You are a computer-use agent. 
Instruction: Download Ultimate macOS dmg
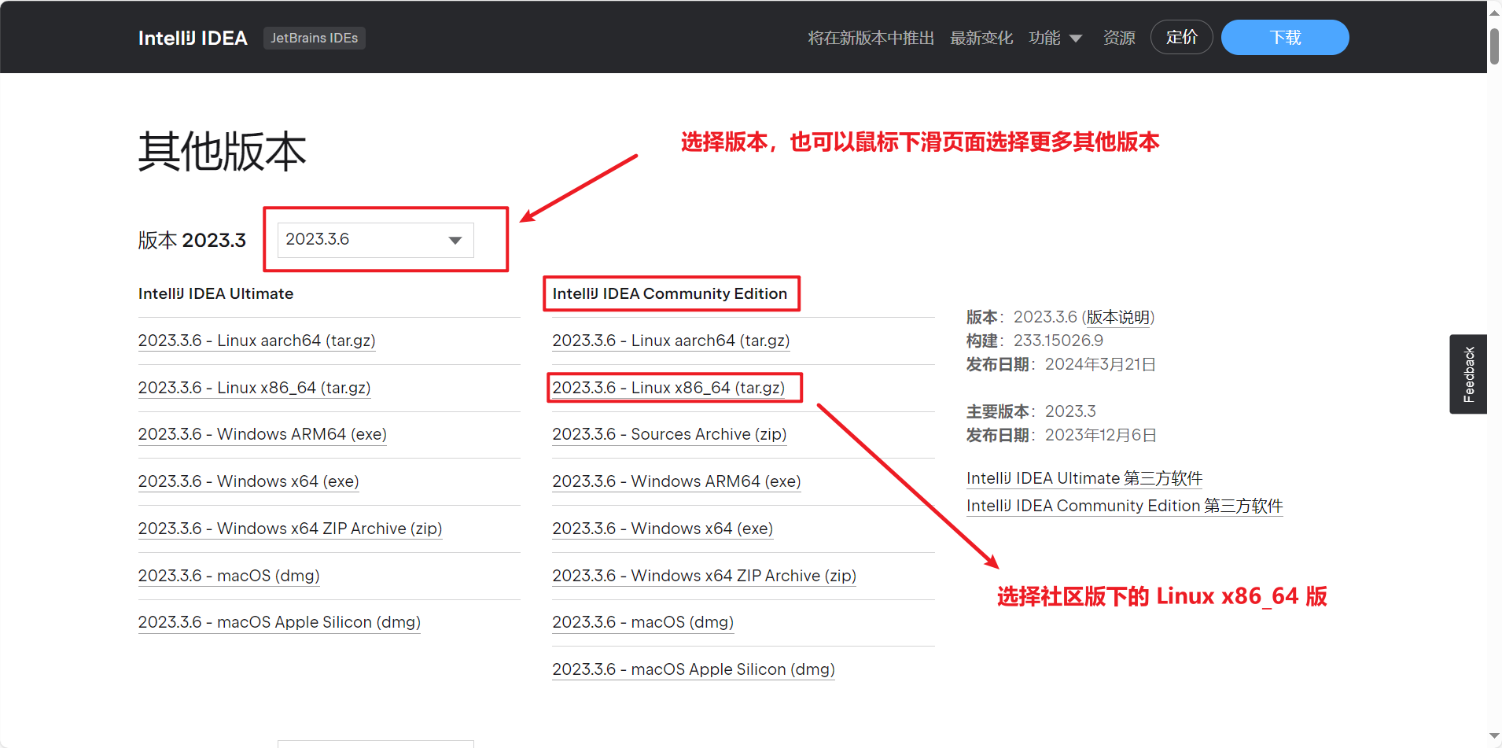229,576
